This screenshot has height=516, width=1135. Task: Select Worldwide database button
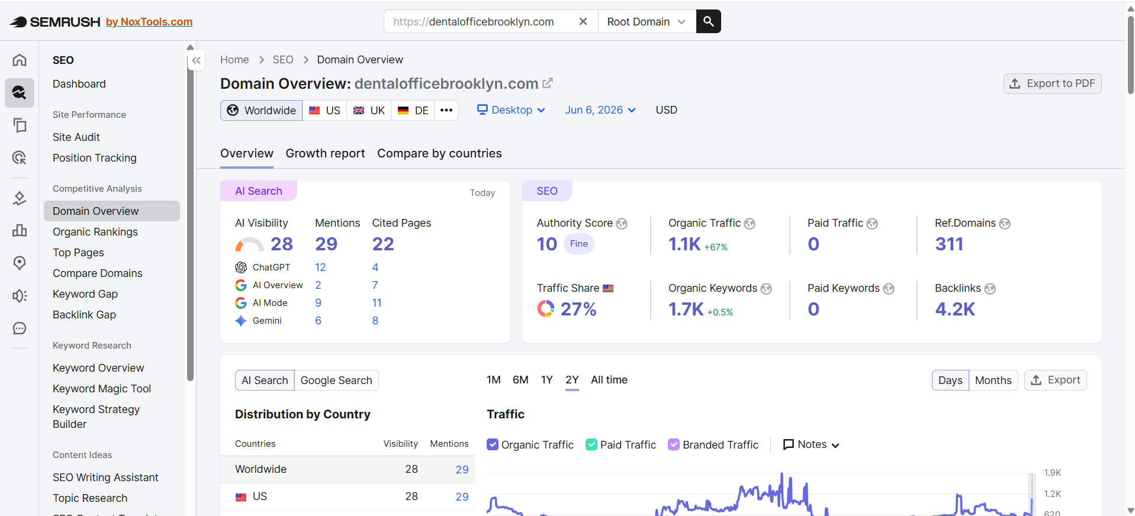pyautogui.click(x=262, y=110)
